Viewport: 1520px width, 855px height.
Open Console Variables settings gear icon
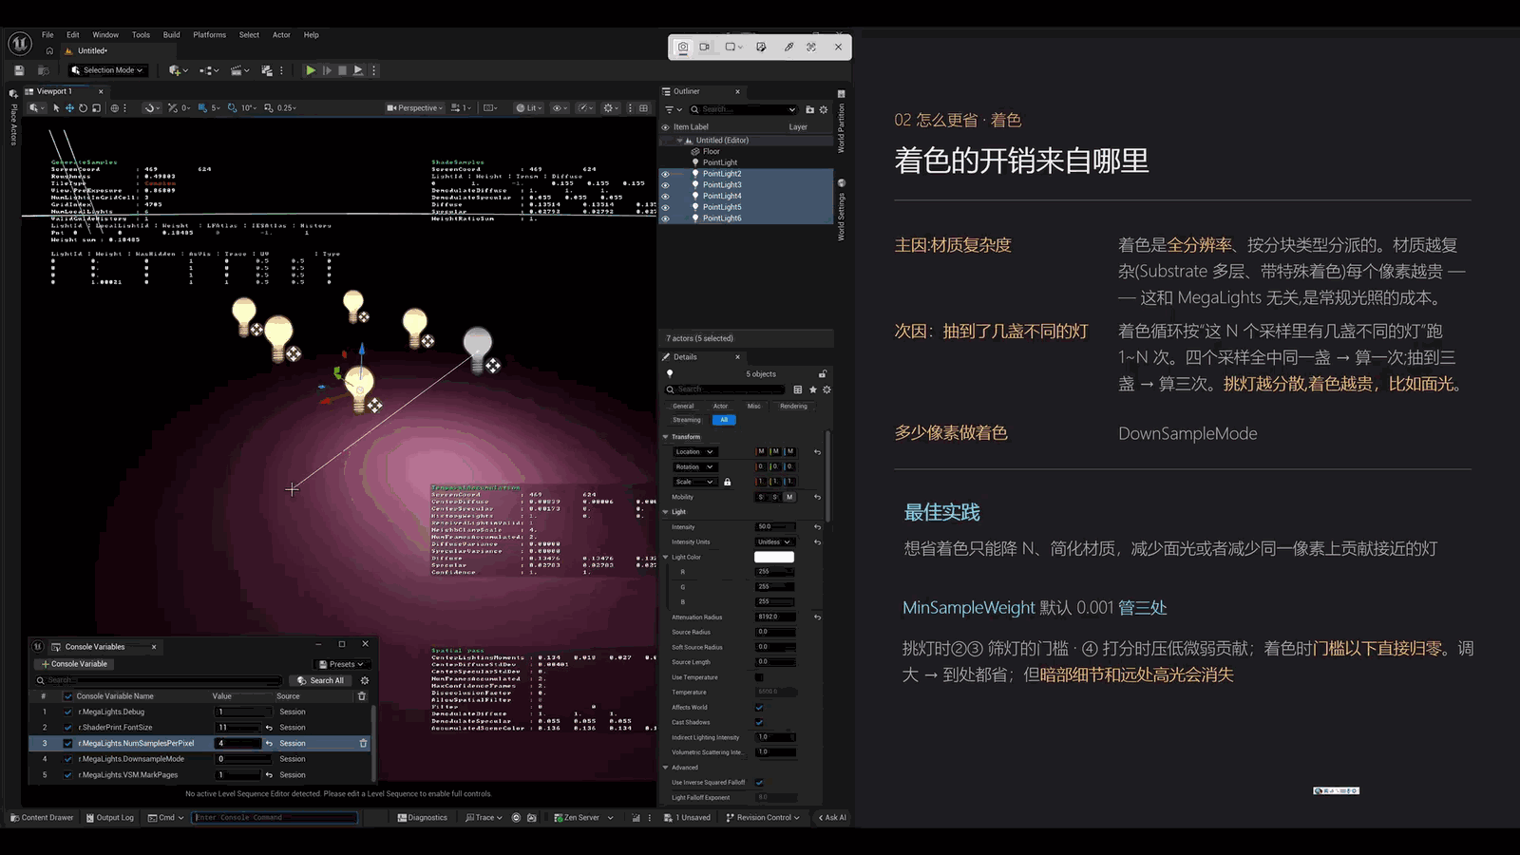click(365, 680)
